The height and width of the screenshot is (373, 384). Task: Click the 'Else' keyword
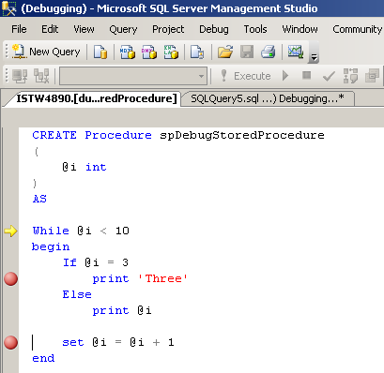click(77, 294)
